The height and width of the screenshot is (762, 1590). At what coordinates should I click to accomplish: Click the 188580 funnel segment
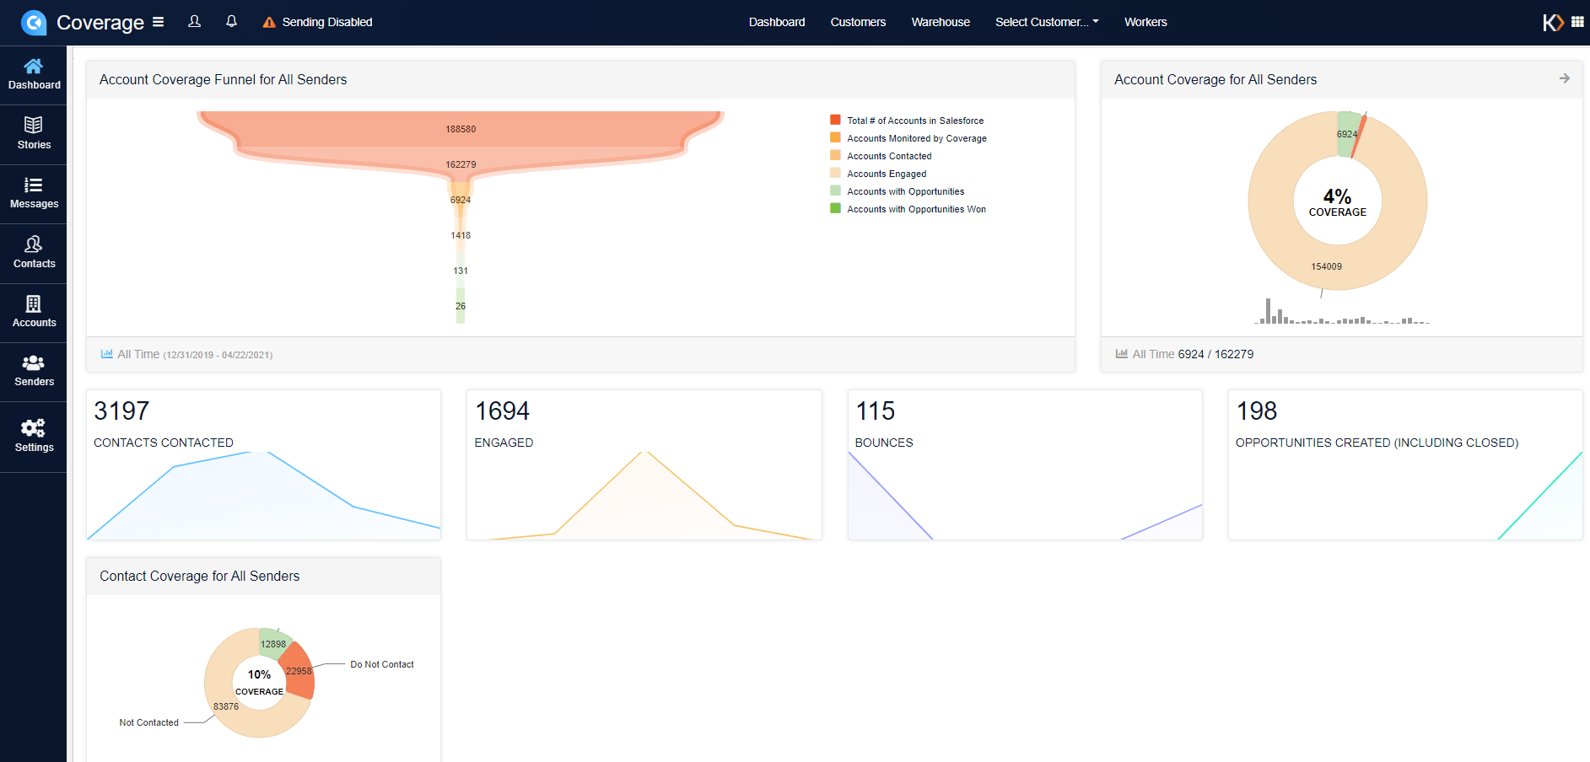coord(461,129)
